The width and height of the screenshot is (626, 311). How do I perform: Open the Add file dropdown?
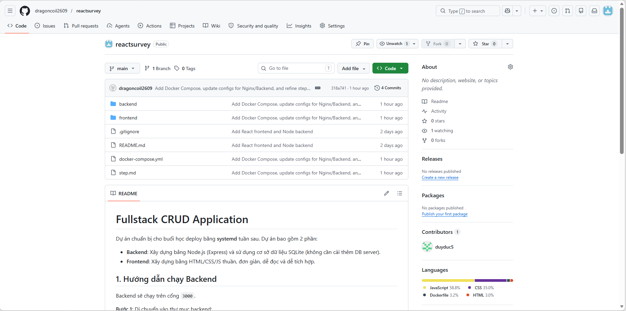tap(353, 68)
